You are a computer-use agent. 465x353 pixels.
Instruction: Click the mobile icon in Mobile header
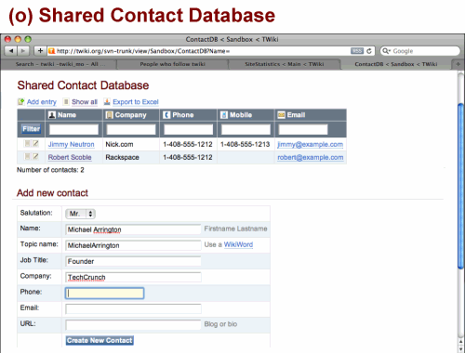[224, 115]
